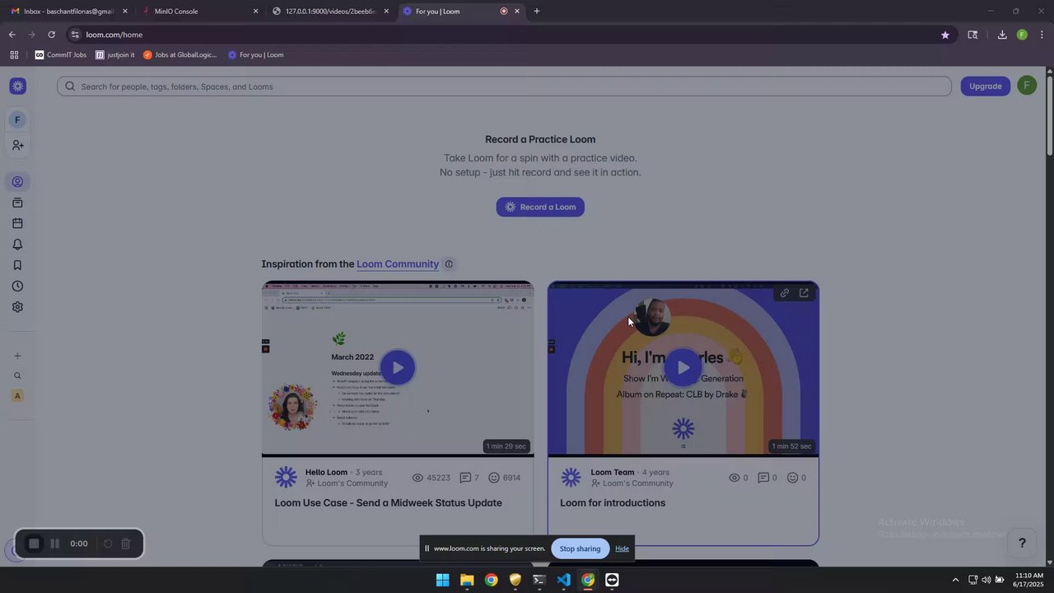Delete the recording with the trash icon
The image size is (1054, 593).
(126, 544)
